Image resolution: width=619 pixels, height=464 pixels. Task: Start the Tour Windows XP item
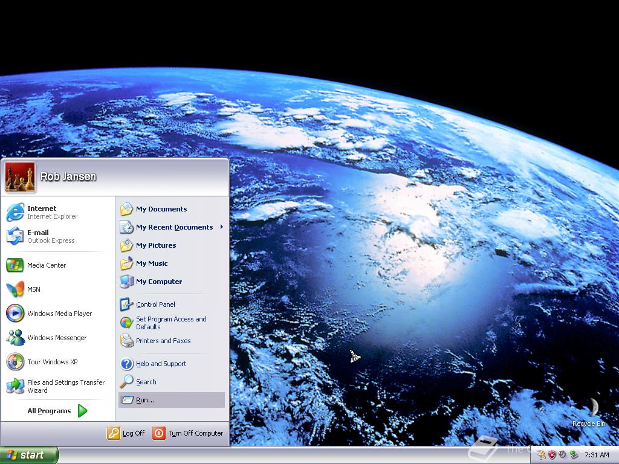(57, 362)
